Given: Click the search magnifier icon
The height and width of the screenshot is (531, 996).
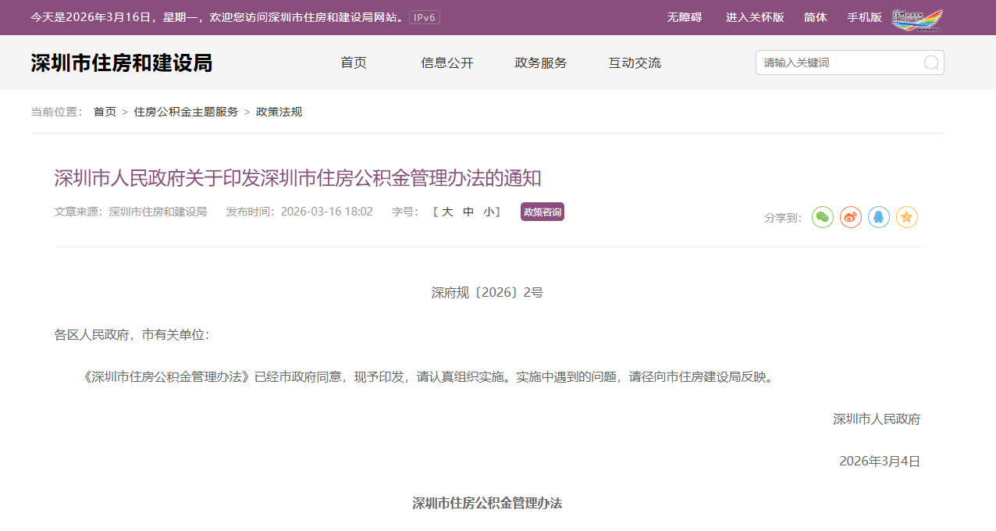Looking at the screenshot, I should (x=930, y=62).
